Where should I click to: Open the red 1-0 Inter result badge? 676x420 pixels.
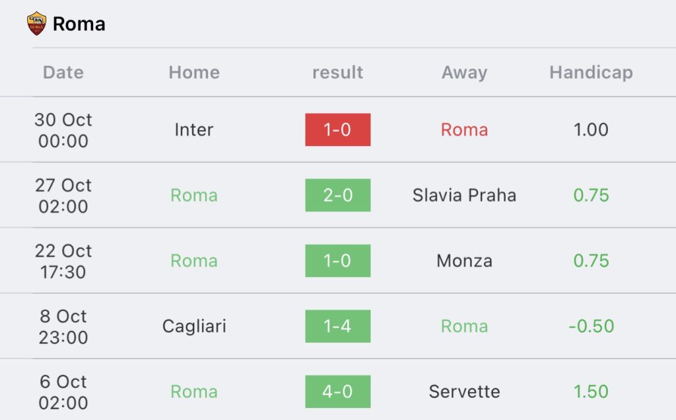(337, 129)
